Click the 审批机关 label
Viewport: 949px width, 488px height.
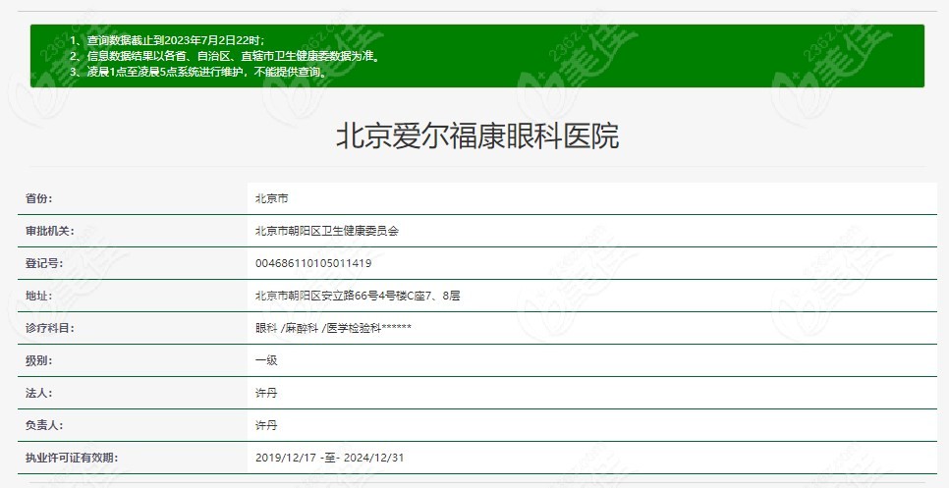click(x=50, y=231)
